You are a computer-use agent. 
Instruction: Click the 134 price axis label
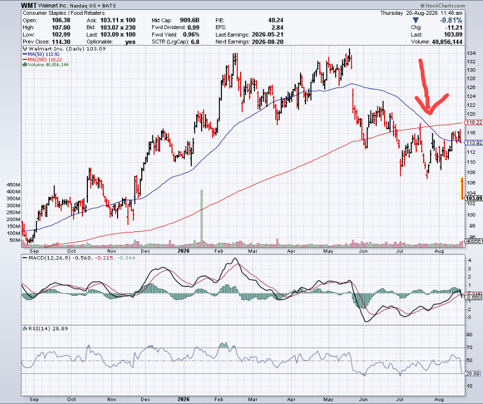(x=471, y=53)
